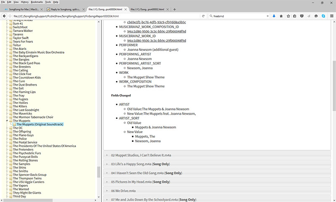
Task: Show bookmarks list icon
Action: click(295, 16)
